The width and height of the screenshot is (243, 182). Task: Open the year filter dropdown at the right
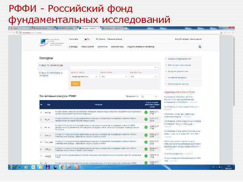tap(144, 77)
